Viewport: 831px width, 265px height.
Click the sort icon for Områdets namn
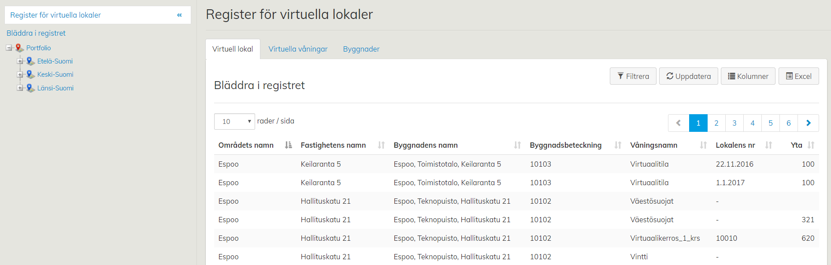coord(288,145)
